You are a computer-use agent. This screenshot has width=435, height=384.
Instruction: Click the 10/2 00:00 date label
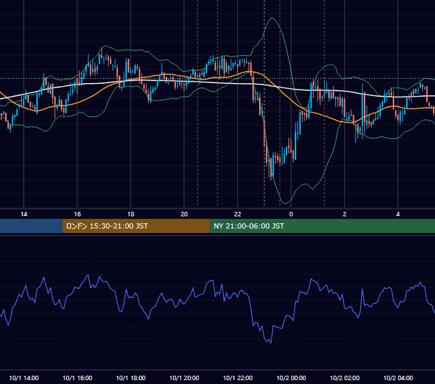291,378
